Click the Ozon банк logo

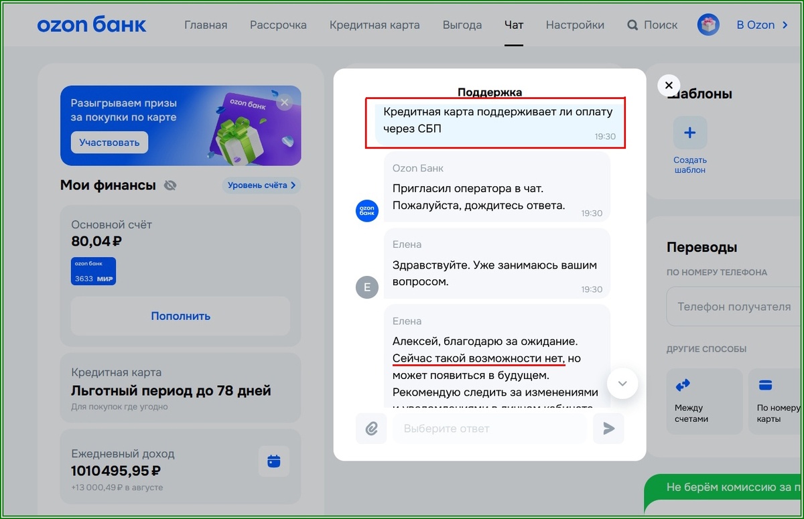click(x=92, y=24)
